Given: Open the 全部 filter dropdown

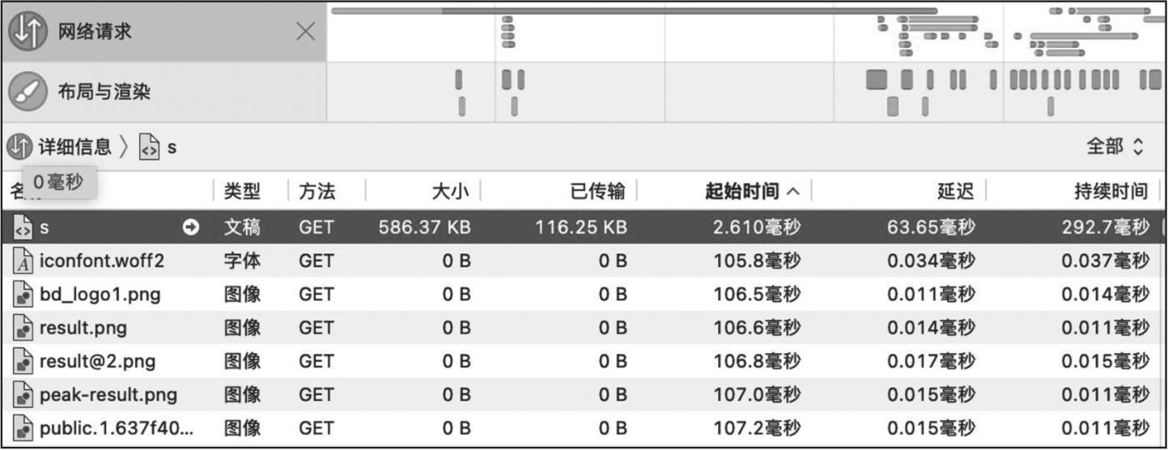Looking at the screenshot, I should click(1115, 147).
